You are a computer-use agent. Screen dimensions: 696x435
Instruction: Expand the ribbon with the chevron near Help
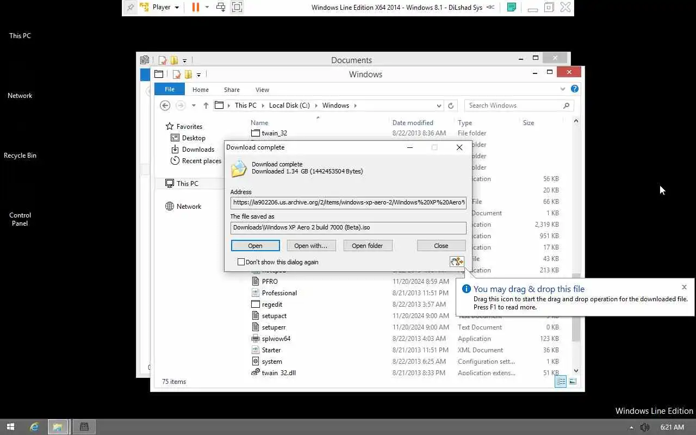563,89
